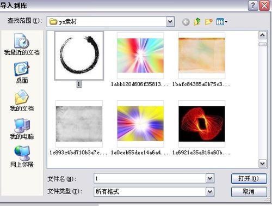Close the import to library dialog

click(264, 6)
